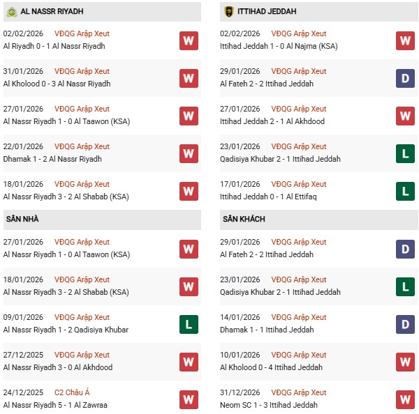Screen dimensions: 419x414
Task: Open match Dhamak 1-2 Al Nassr Riyadh
Action: pyautogui.click(x=52, y=159)
